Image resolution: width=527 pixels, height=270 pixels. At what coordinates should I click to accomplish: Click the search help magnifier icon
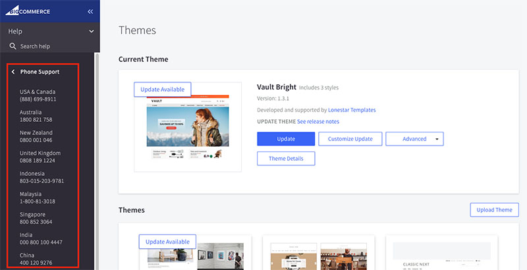tap(13, 46)
